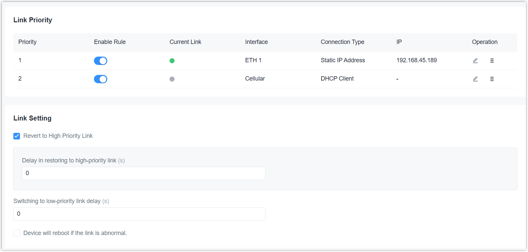Click the Enable Rule column header

click(x=110, y=42)
